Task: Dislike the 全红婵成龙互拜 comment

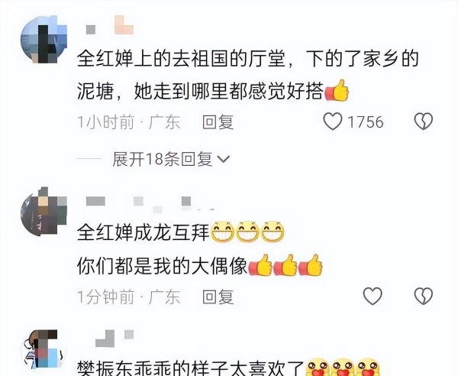Action: [x=423, y=296]
